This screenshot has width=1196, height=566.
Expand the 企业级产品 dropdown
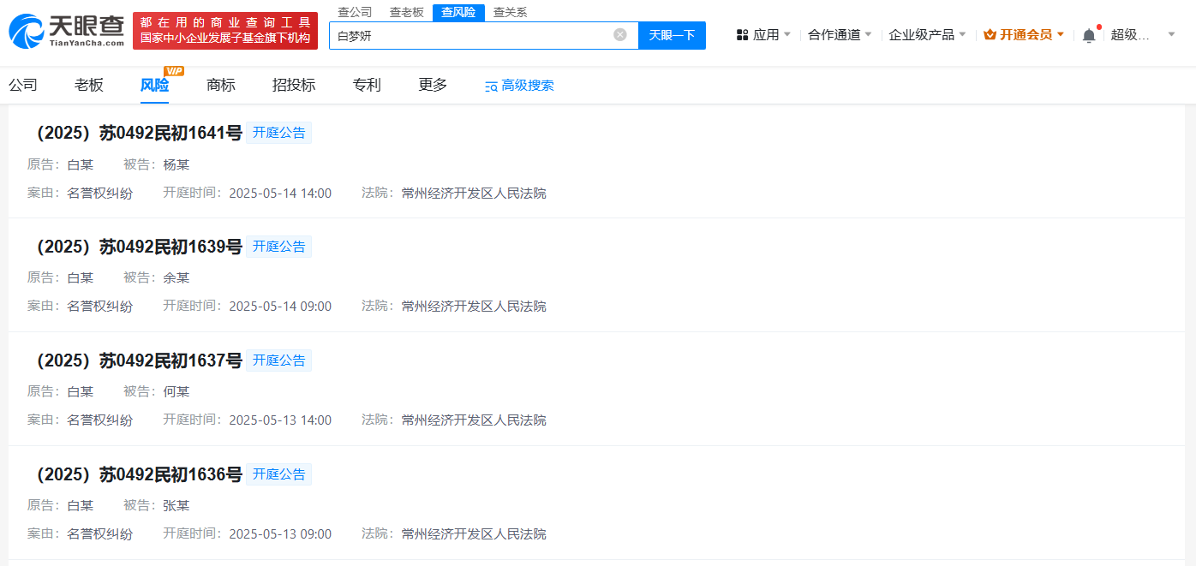click(x=962, y=35)
